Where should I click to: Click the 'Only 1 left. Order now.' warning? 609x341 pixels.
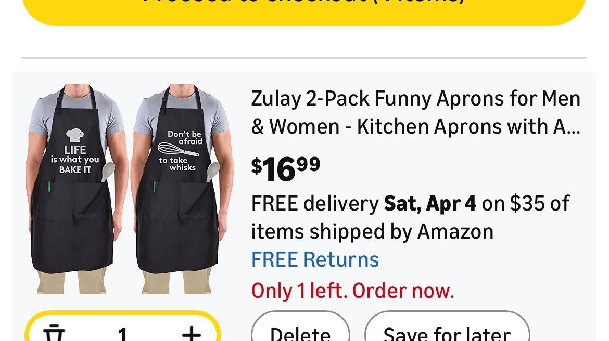click(353, 291)
